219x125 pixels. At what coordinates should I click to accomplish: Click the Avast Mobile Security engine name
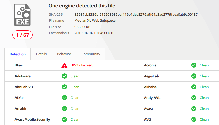click(32, 119)
